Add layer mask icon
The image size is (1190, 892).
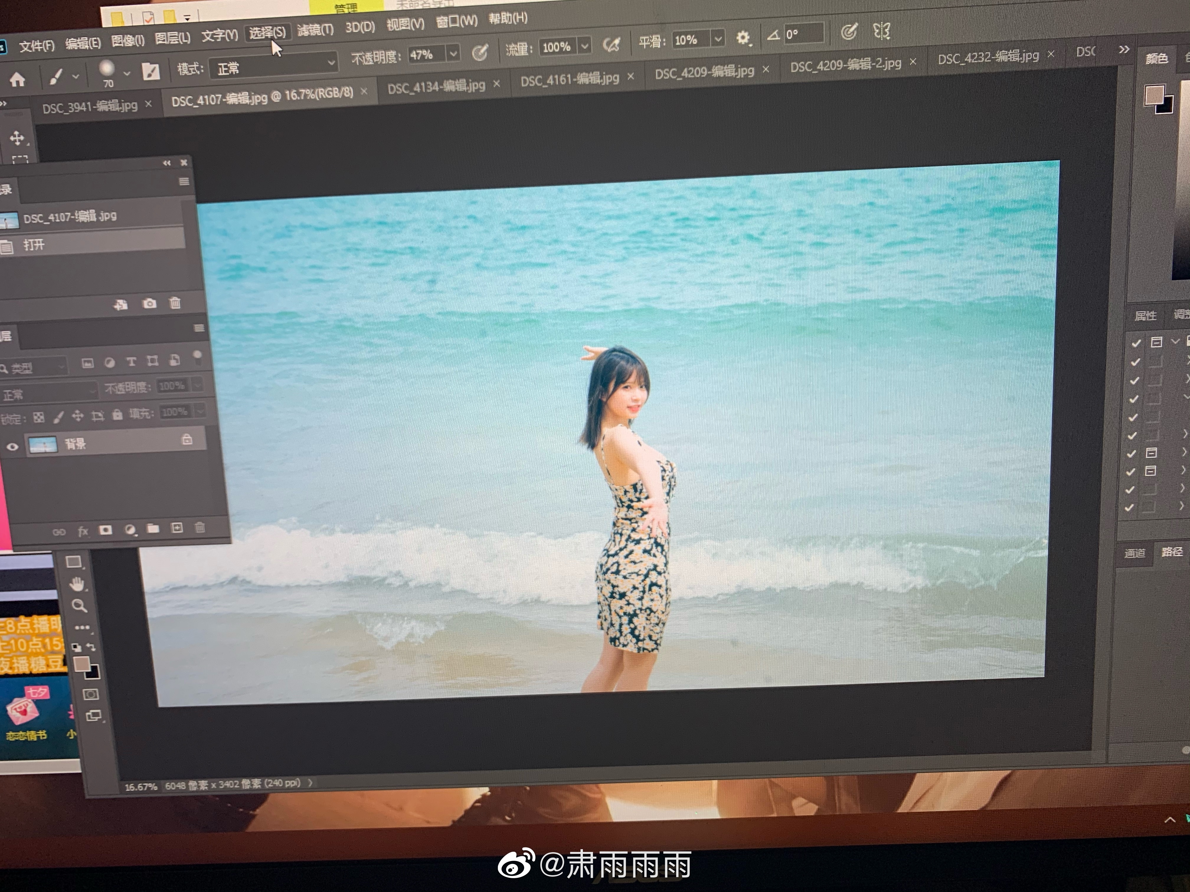[x=106, y=530]
